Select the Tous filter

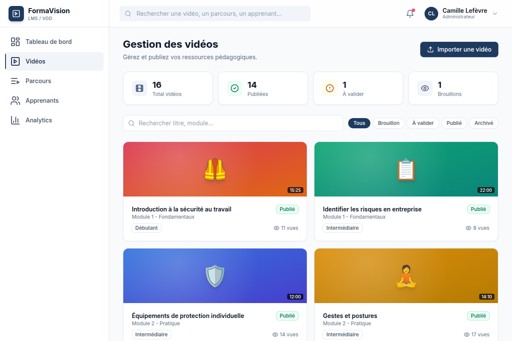359,123
